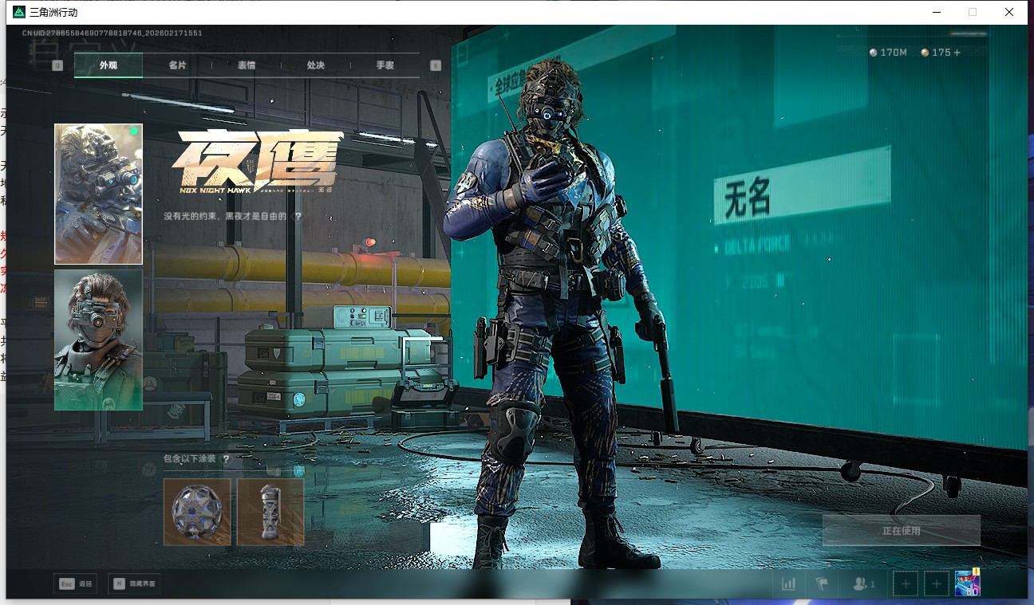Open the 表情 tab
The image size is (1034, 605).
247,65
